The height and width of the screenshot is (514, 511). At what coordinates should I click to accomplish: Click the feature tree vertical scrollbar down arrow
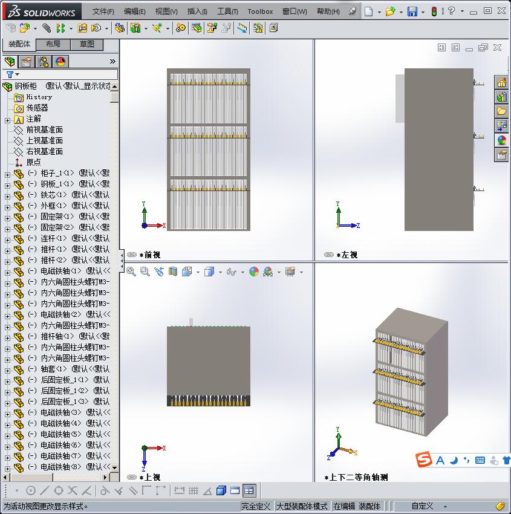point(114,468)
